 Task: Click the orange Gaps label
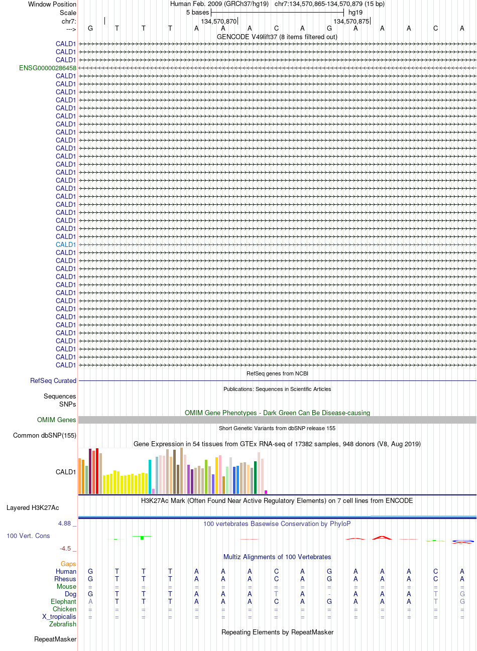[69, 564]
